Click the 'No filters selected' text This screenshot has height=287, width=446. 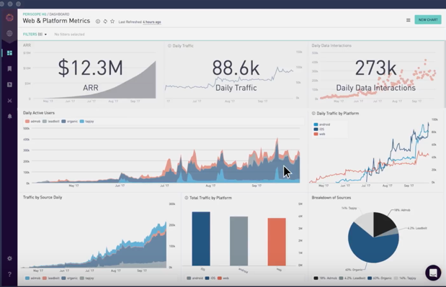coord(69,35)
